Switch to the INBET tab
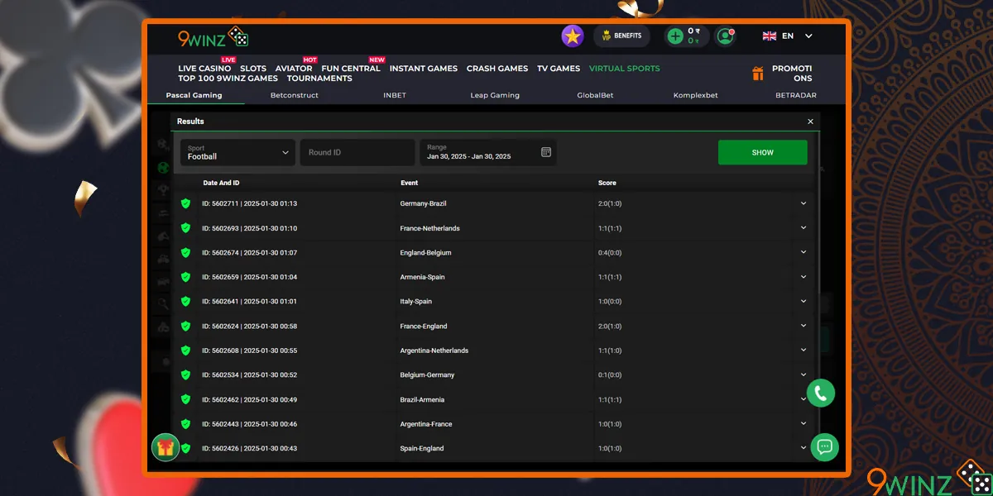993x496 pixels. 395,95
